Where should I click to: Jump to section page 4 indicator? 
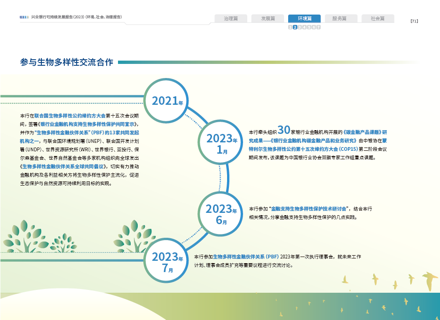[304, 27]
